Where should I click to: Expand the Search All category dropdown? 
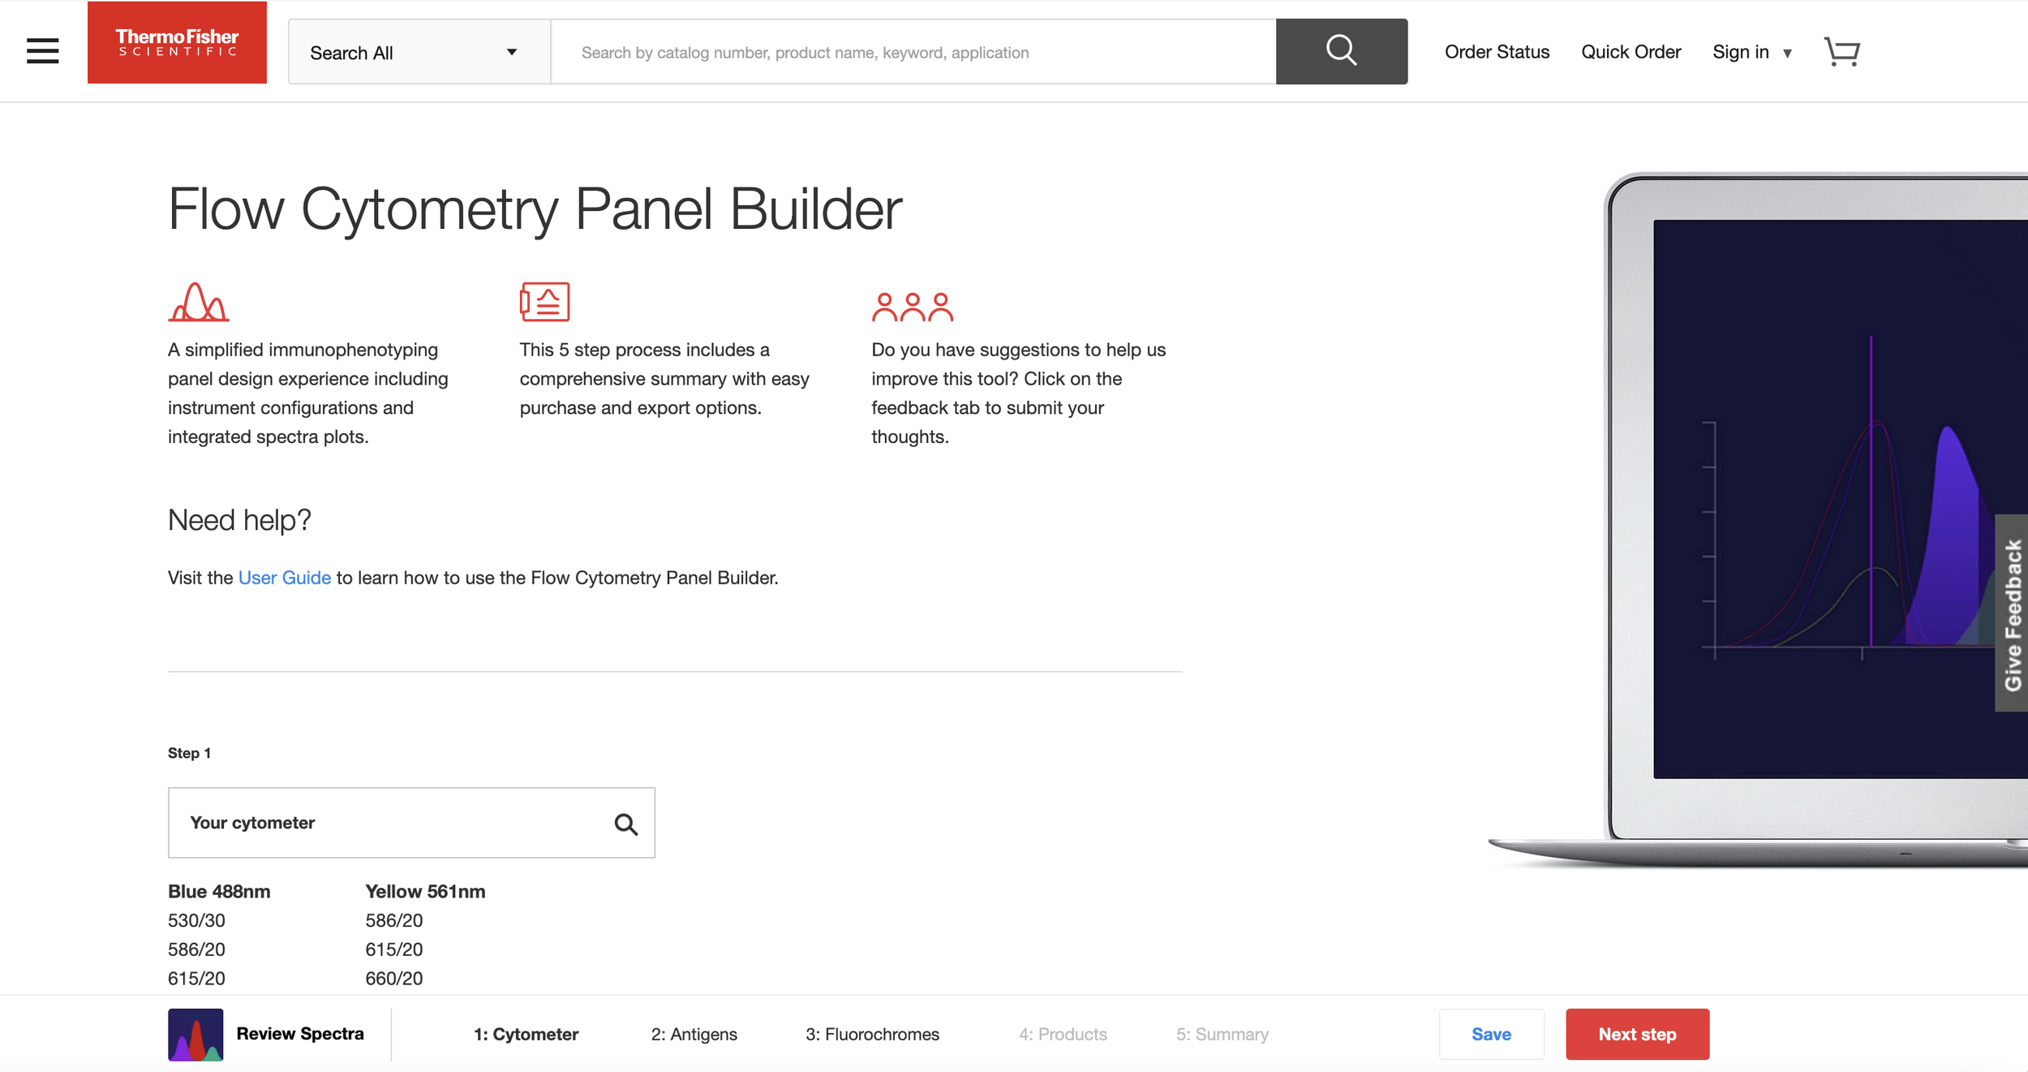tap(419, 52)
